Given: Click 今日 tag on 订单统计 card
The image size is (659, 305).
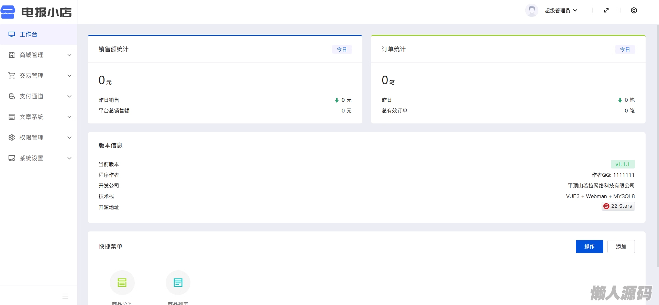Looking at the screenshot, I should (x=625, y=50).
